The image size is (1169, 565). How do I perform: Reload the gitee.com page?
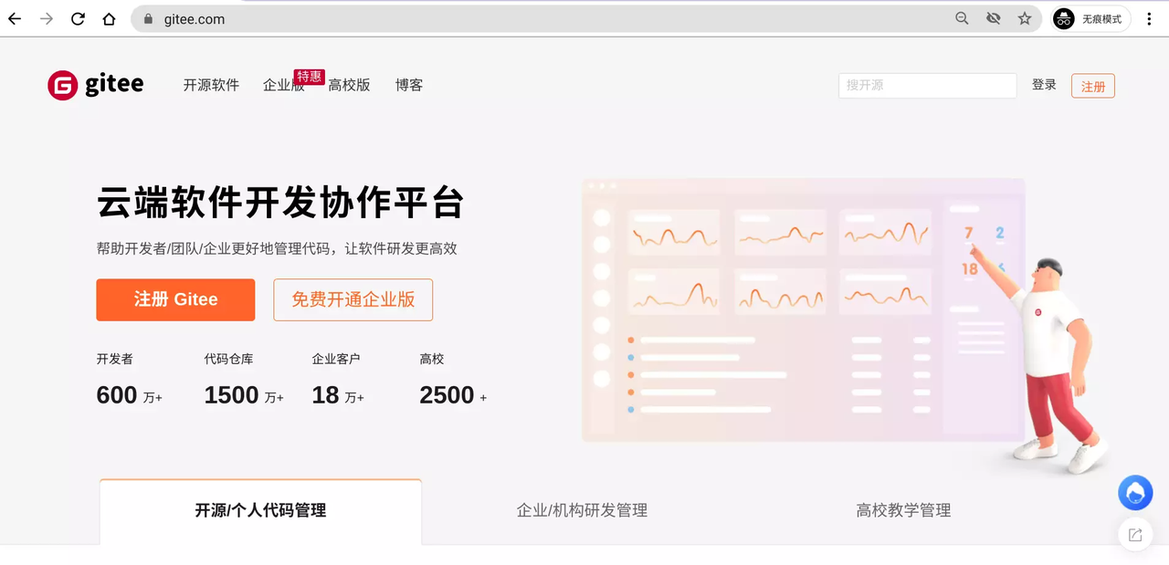(78, 18)
